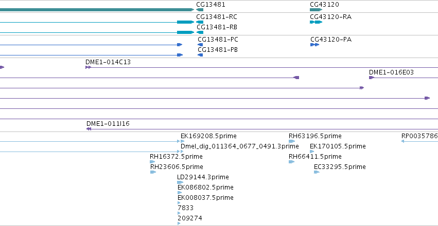Select the 209274 feature label
The image size is (438, 226).
tap(190, 218)
